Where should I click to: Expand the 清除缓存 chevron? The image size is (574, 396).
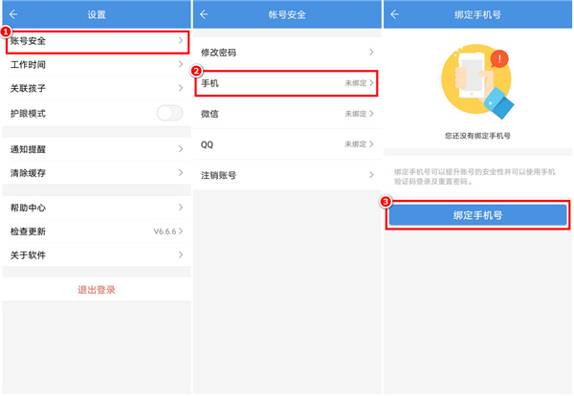180,173
